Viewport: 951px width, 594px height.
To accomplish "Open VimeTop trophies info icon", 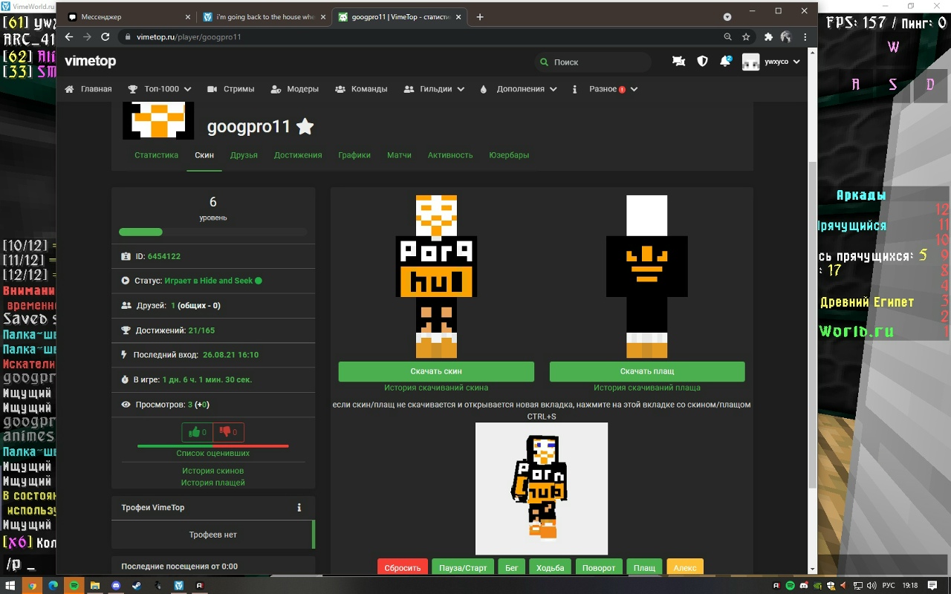I will point(299,508).
